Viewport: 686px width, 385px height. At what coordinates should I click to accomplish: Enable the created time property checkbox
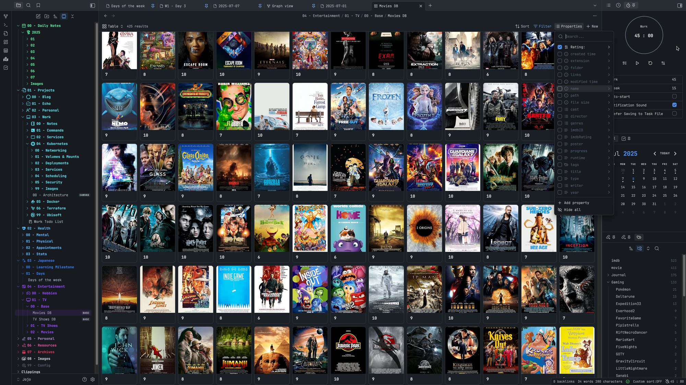pyautogui.click(x=560, y=54)
